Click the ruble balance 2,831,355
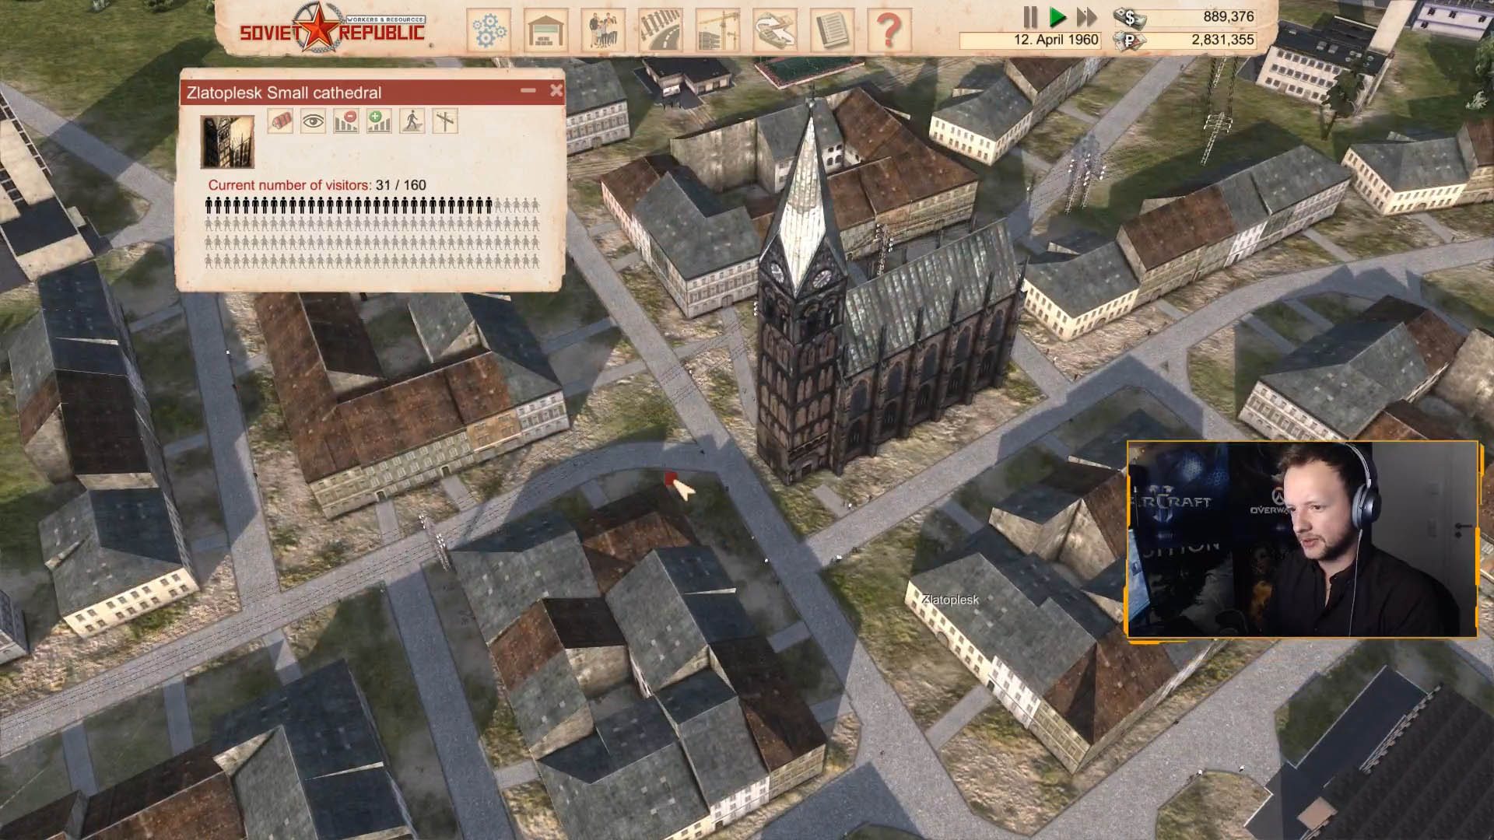The height and width of the screenshot is (840, 1494). 1222,40
